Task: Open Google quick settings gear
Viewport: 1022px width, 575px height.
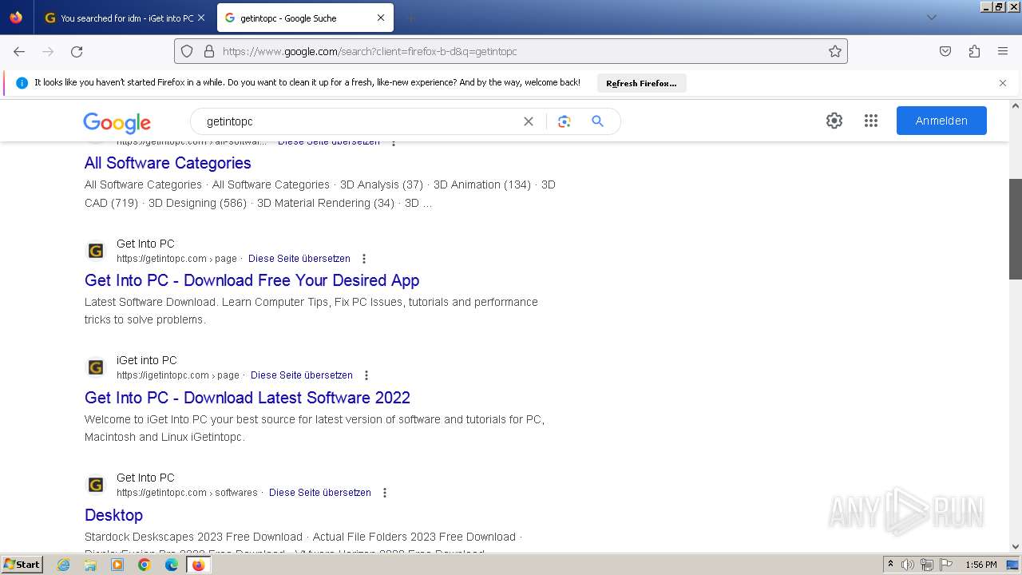Action: pos(834,121)
